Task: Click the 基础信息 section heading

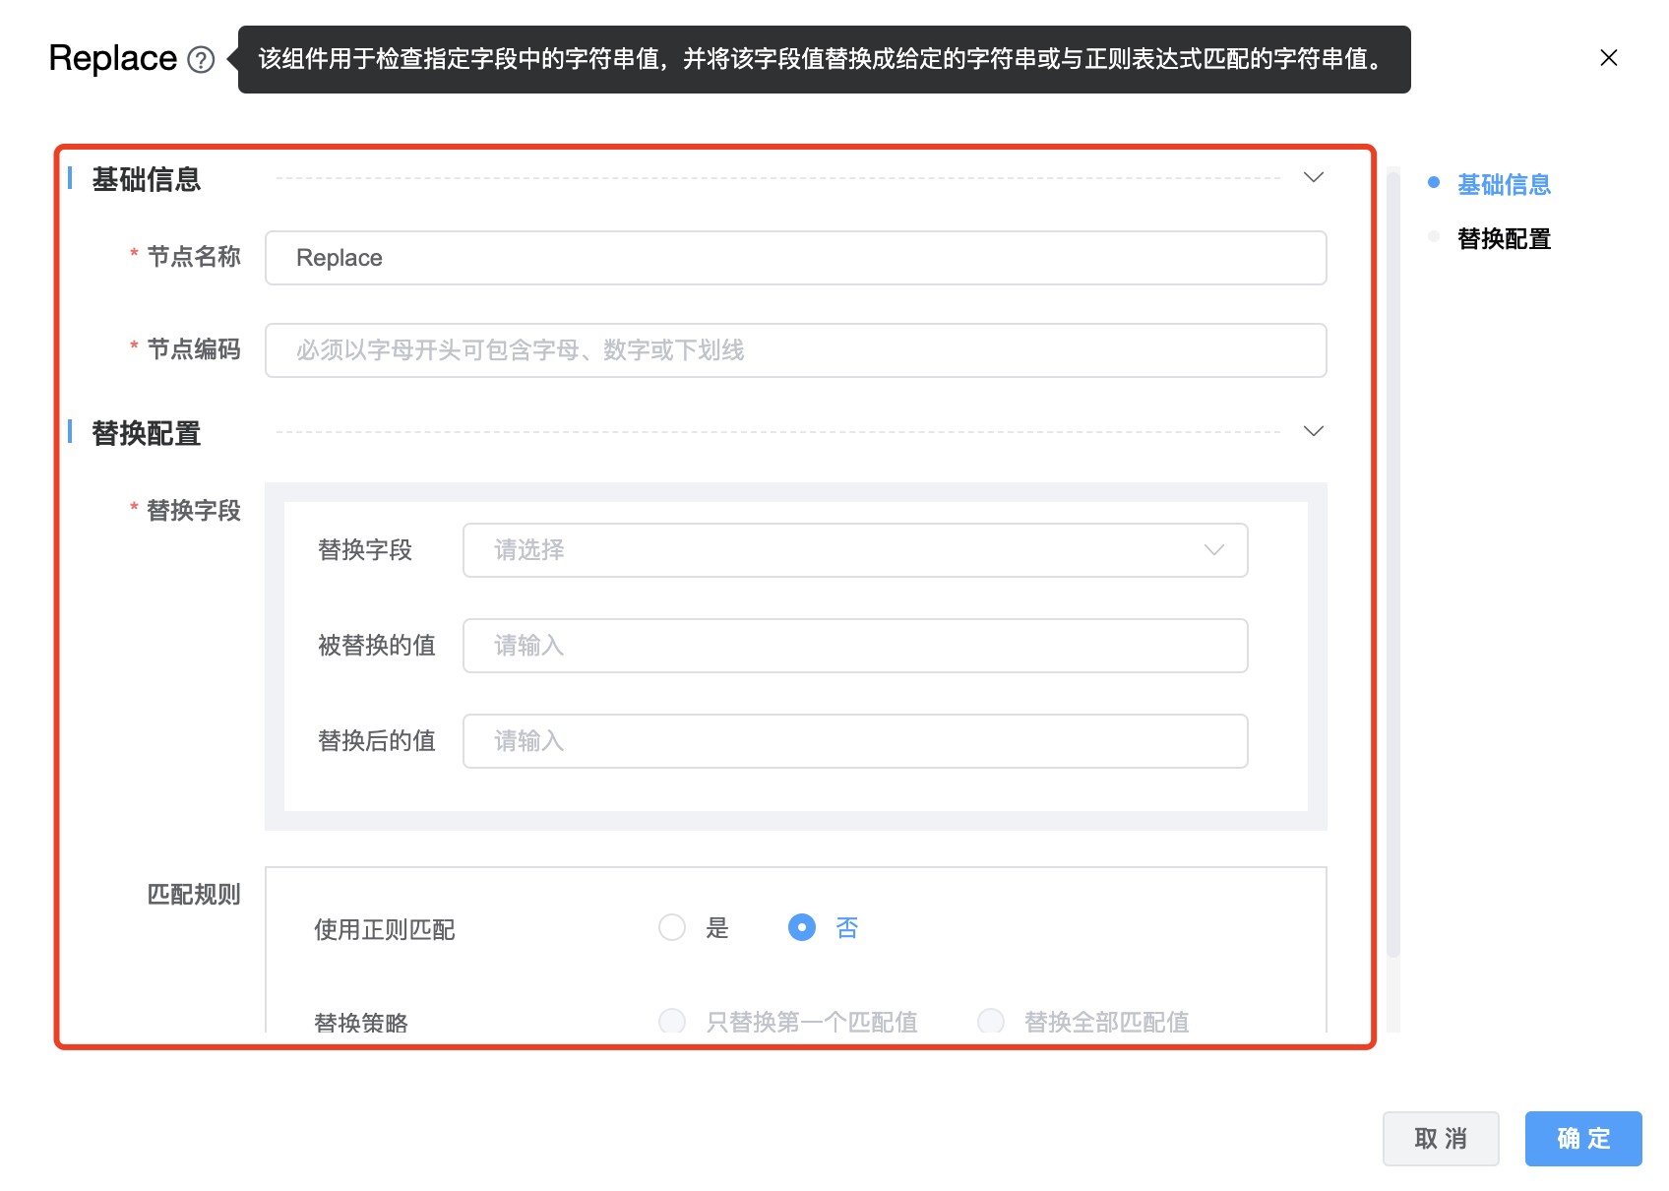Action: pyautogui.click(x=147, y=179)
